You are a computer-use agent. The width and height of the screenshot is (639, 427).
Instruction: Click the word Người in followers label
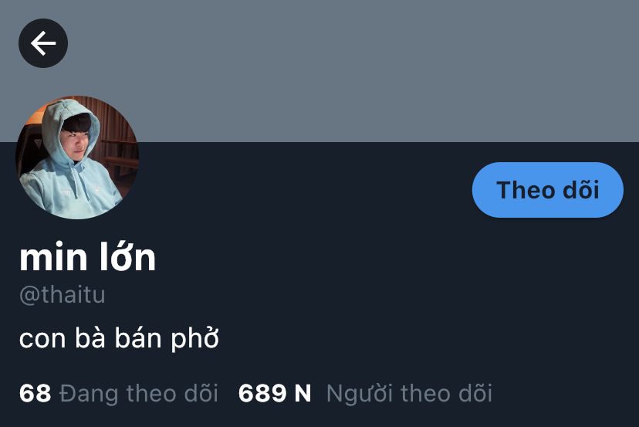point(360,393)
